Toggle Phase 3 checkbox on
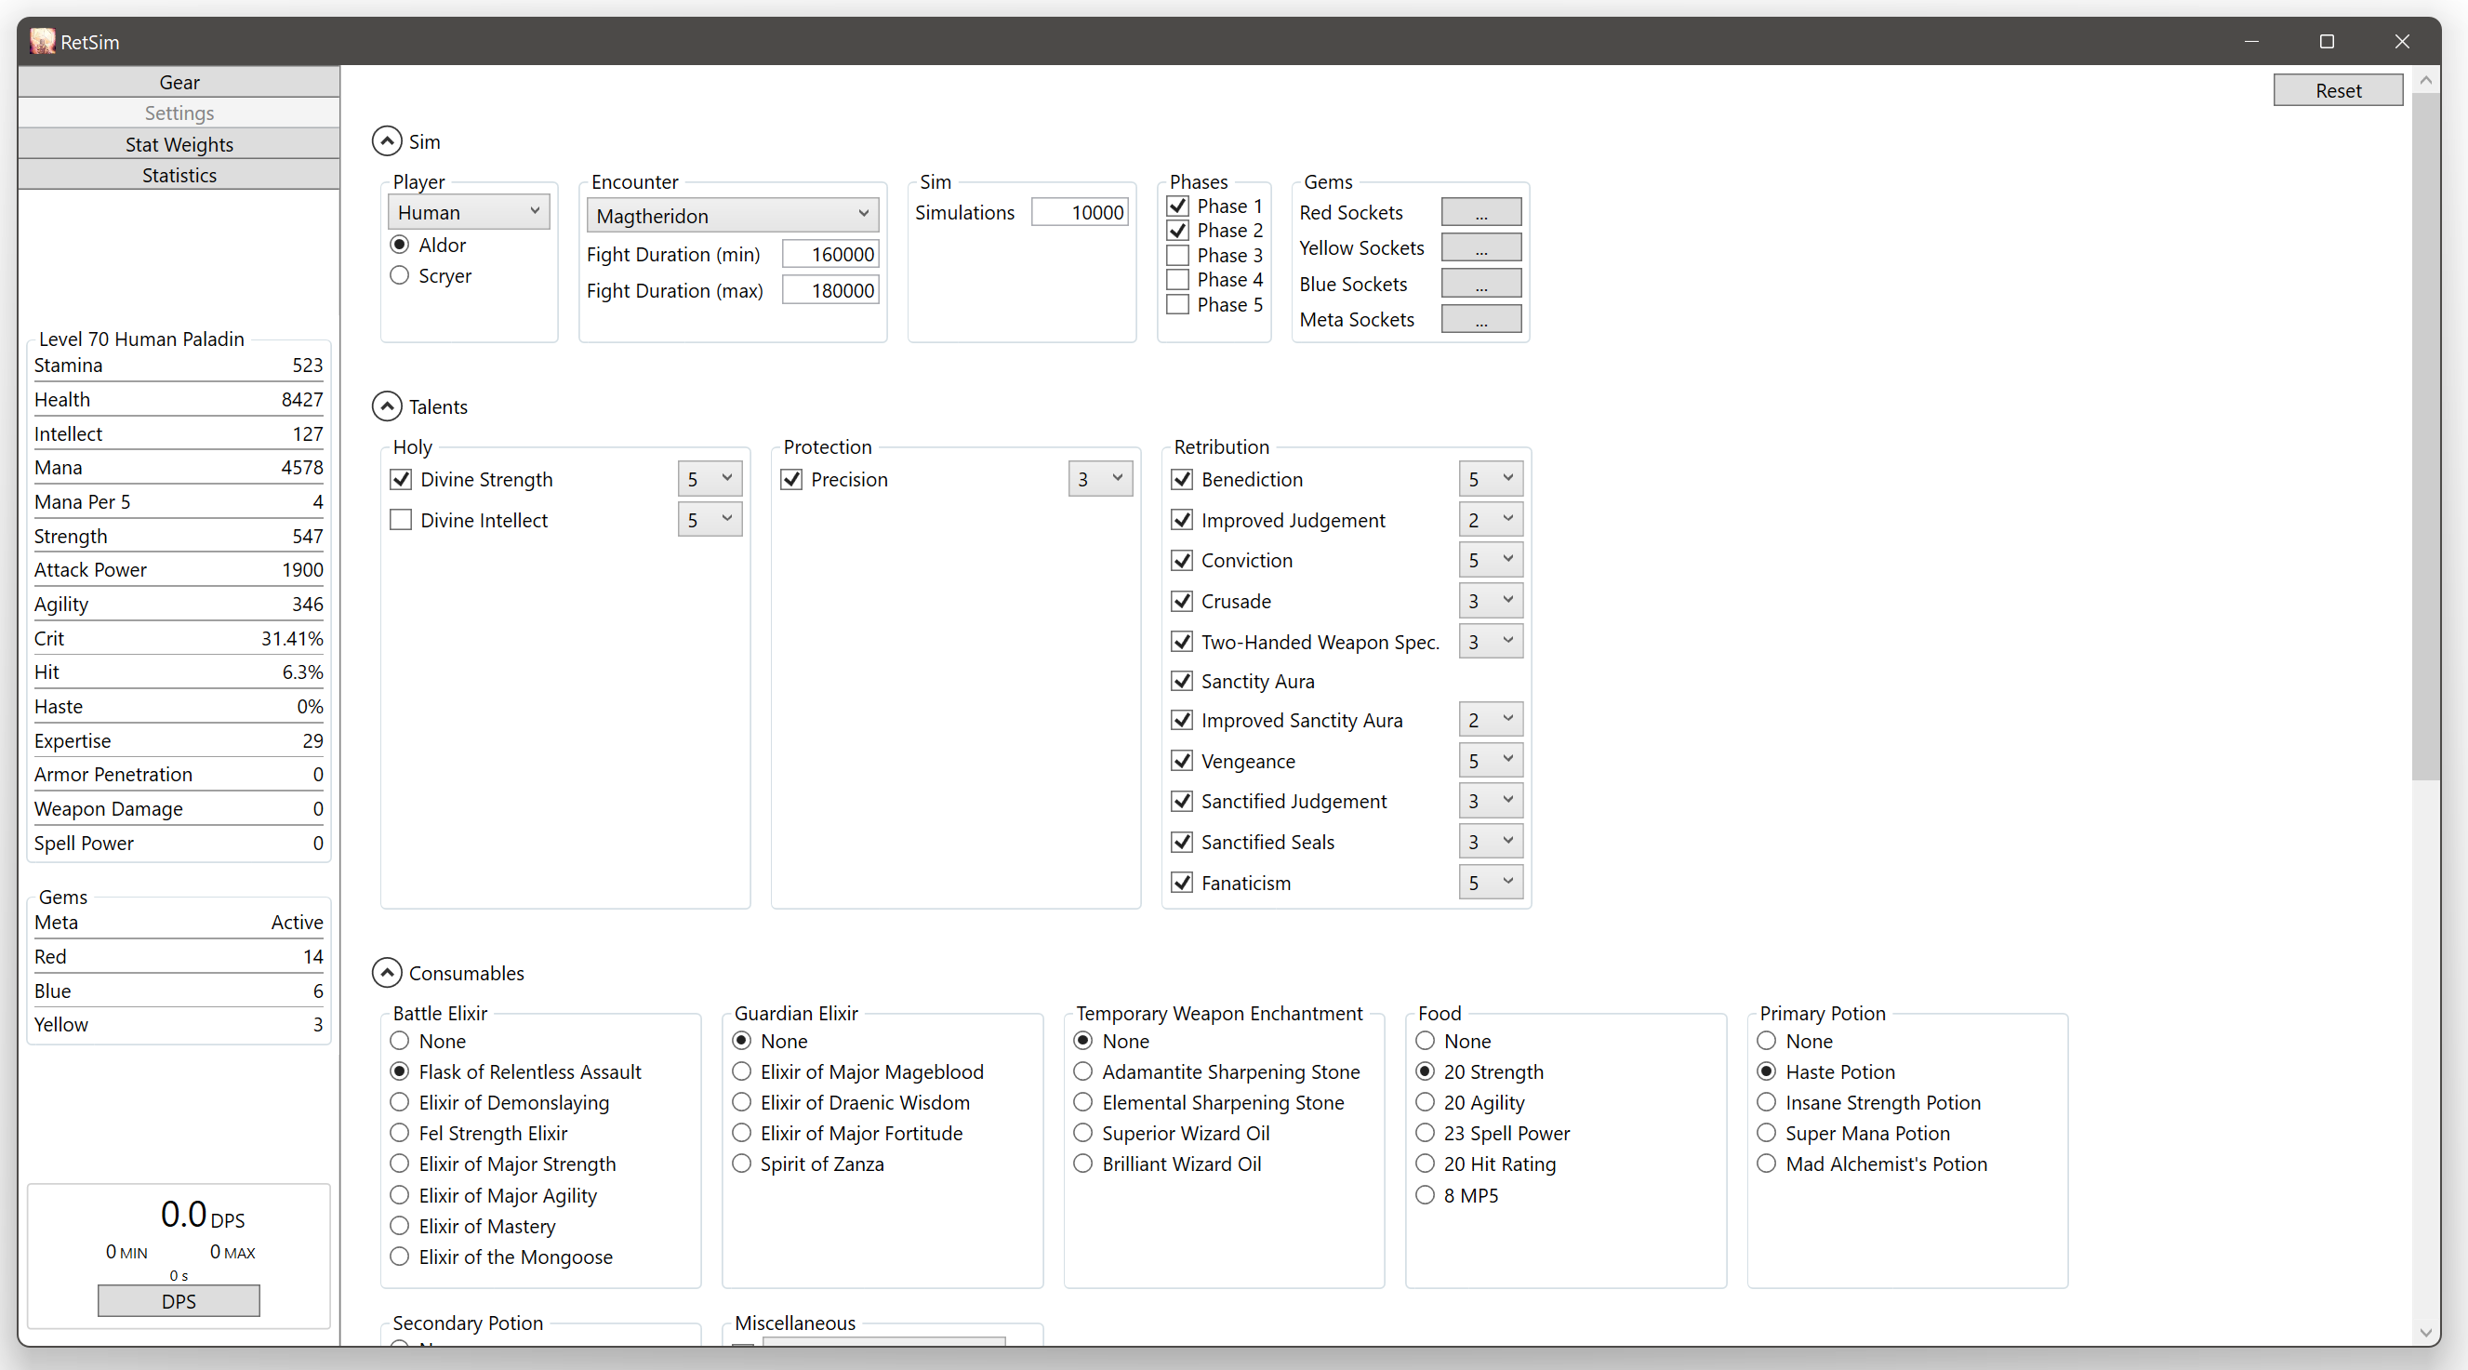Image resolution: width=2468 pixels, height=1370 pixels. (x=1183, y=253)
